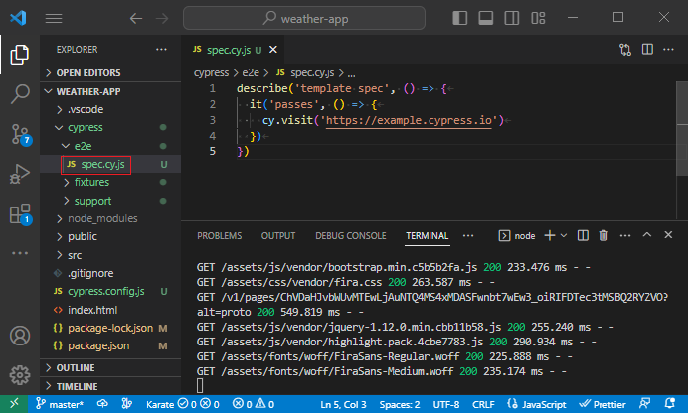Open the Search view in activity bar
This screenshot has height=413, width=688.
(20, 93)
